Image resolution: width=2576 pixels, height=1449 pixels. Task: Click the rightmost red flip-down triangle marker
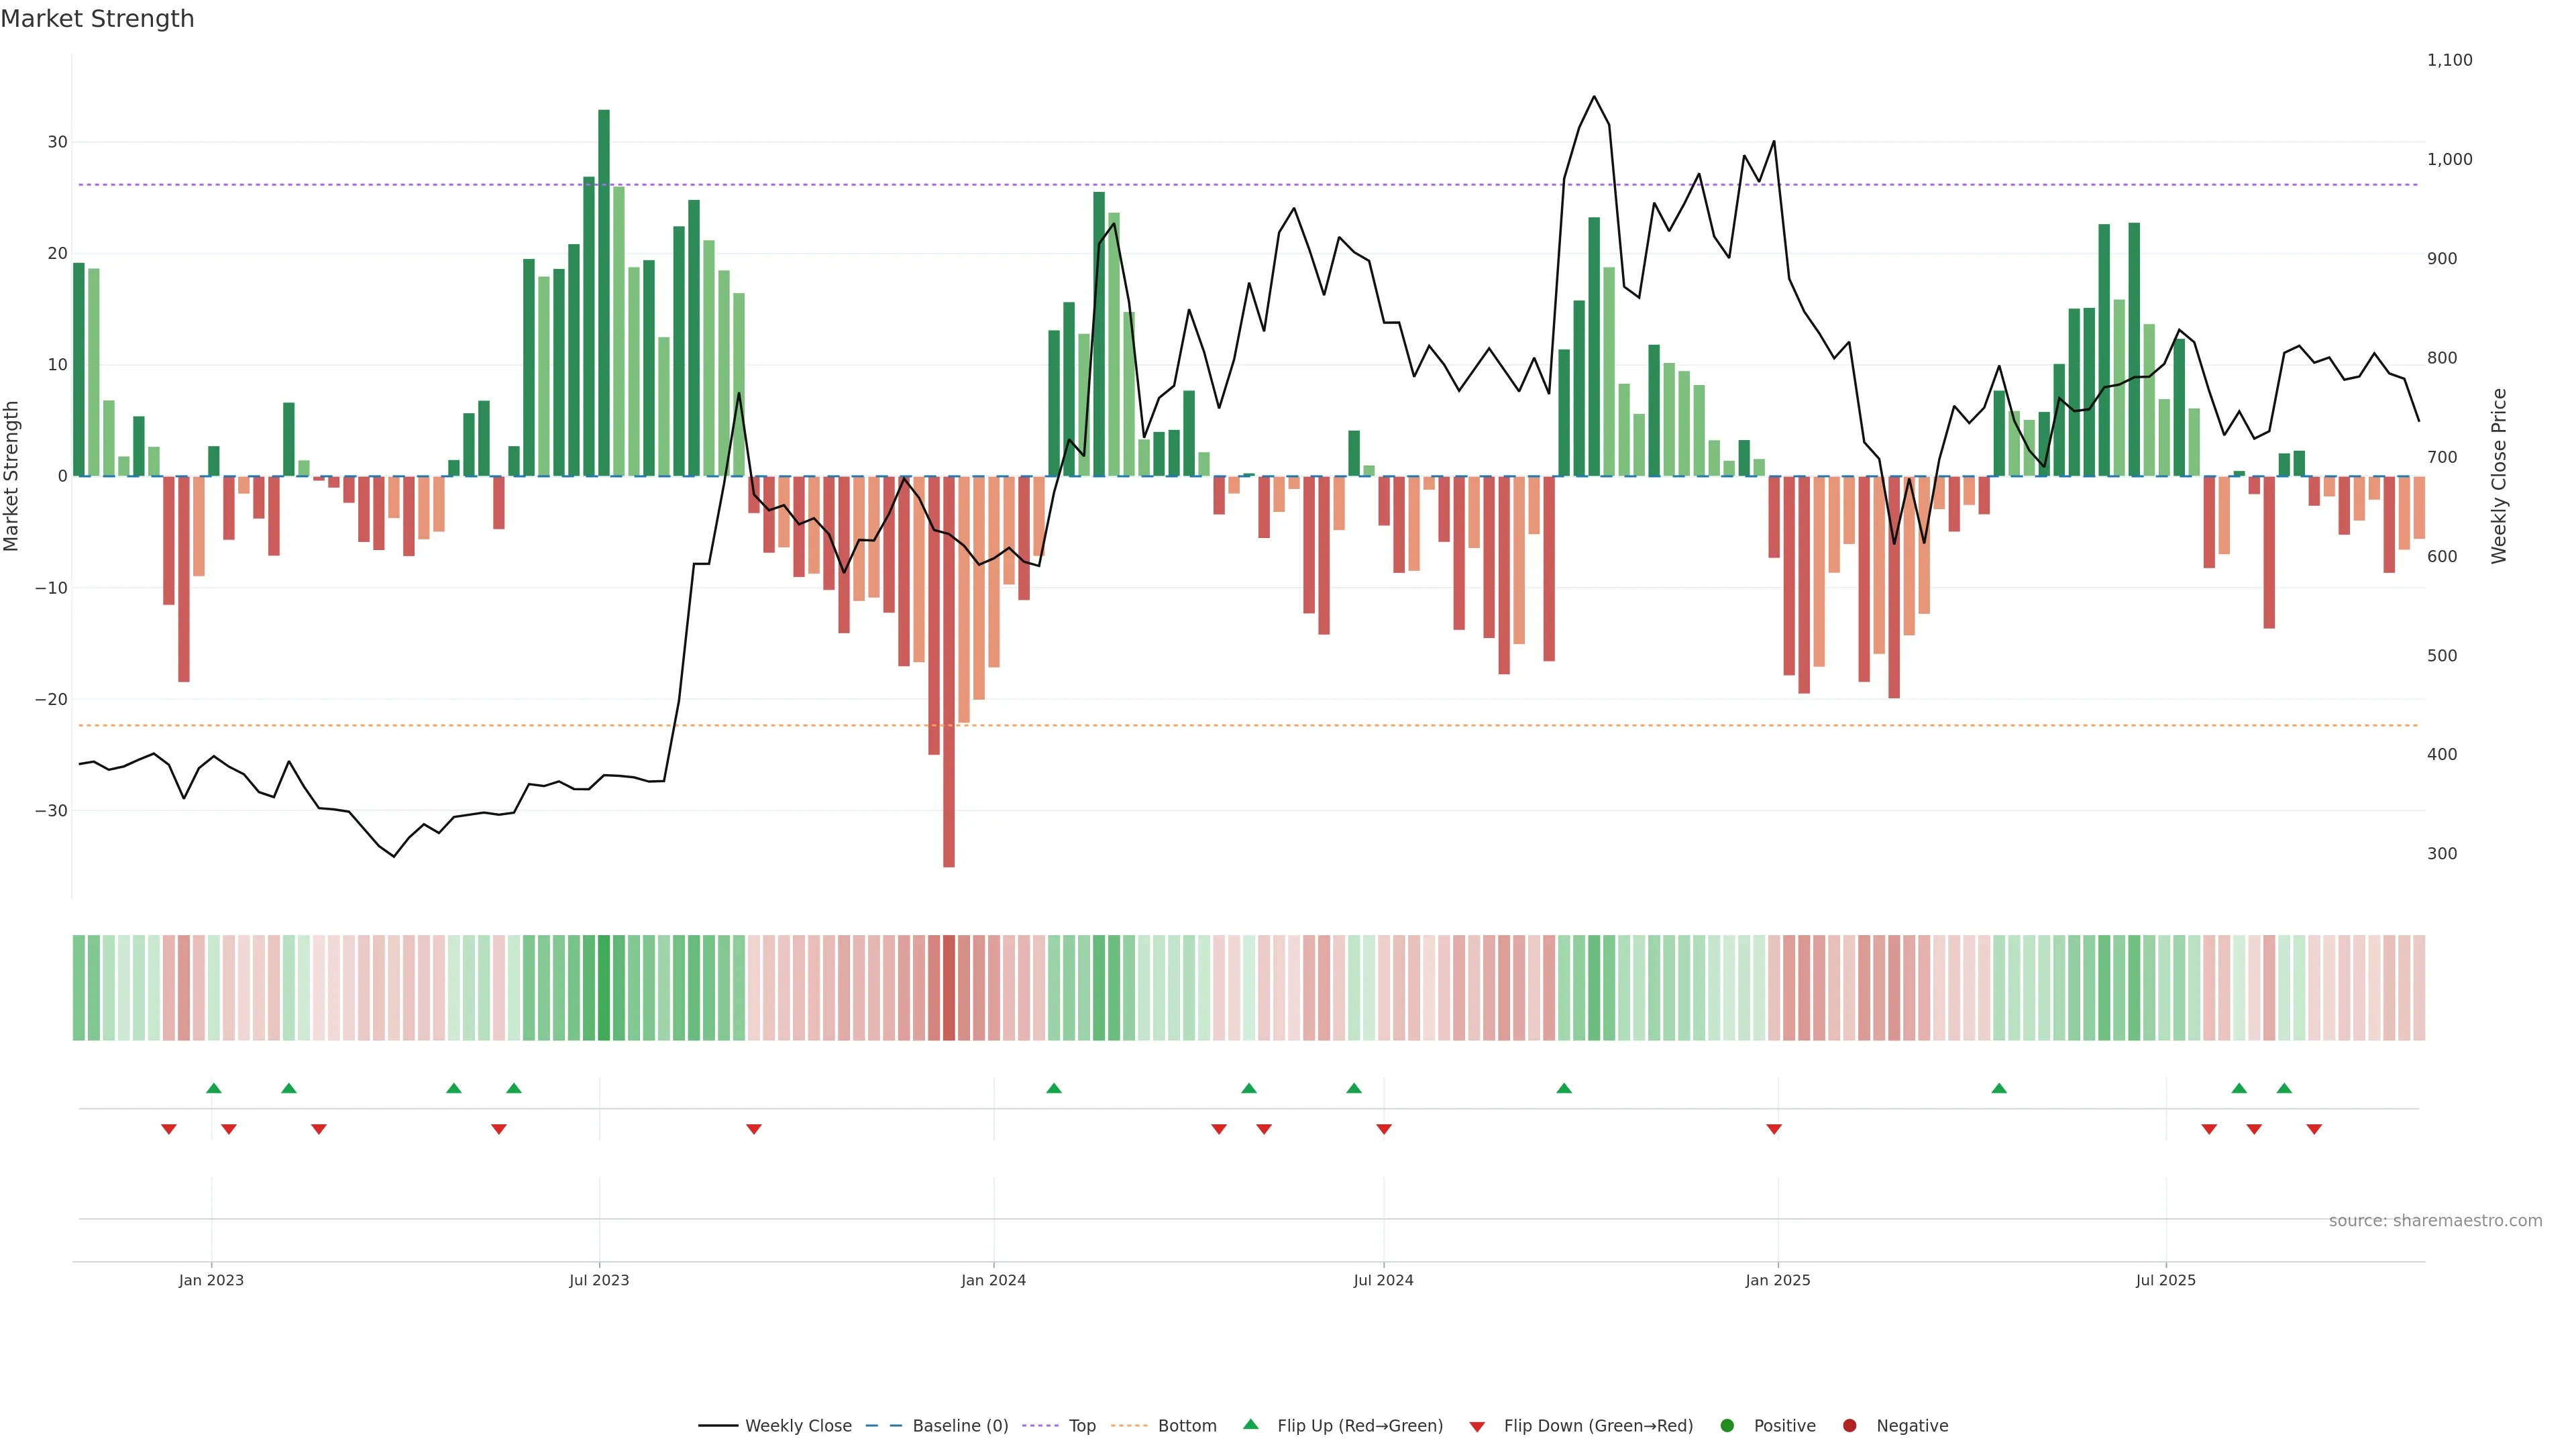click(2314, 1129)
